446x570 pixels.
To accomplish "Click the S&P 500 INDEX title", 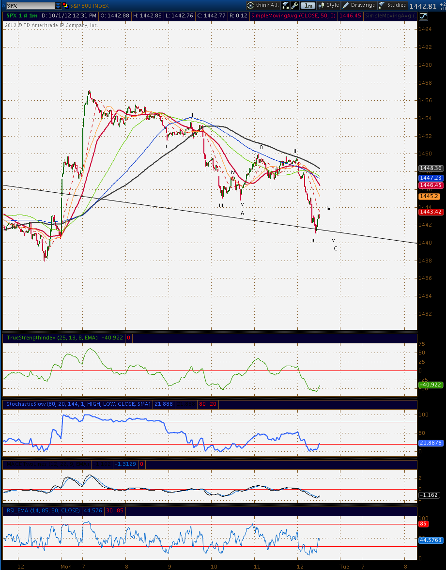I will (90, 6).
